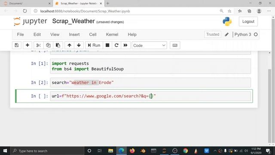This screenshot has width=275, height=155.
Task: Restart the kernel icon
Action: point(116,45)
